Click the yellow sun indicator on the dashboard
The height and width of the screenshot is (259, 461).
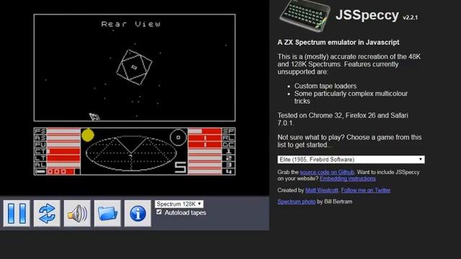(x=88, y=135)
